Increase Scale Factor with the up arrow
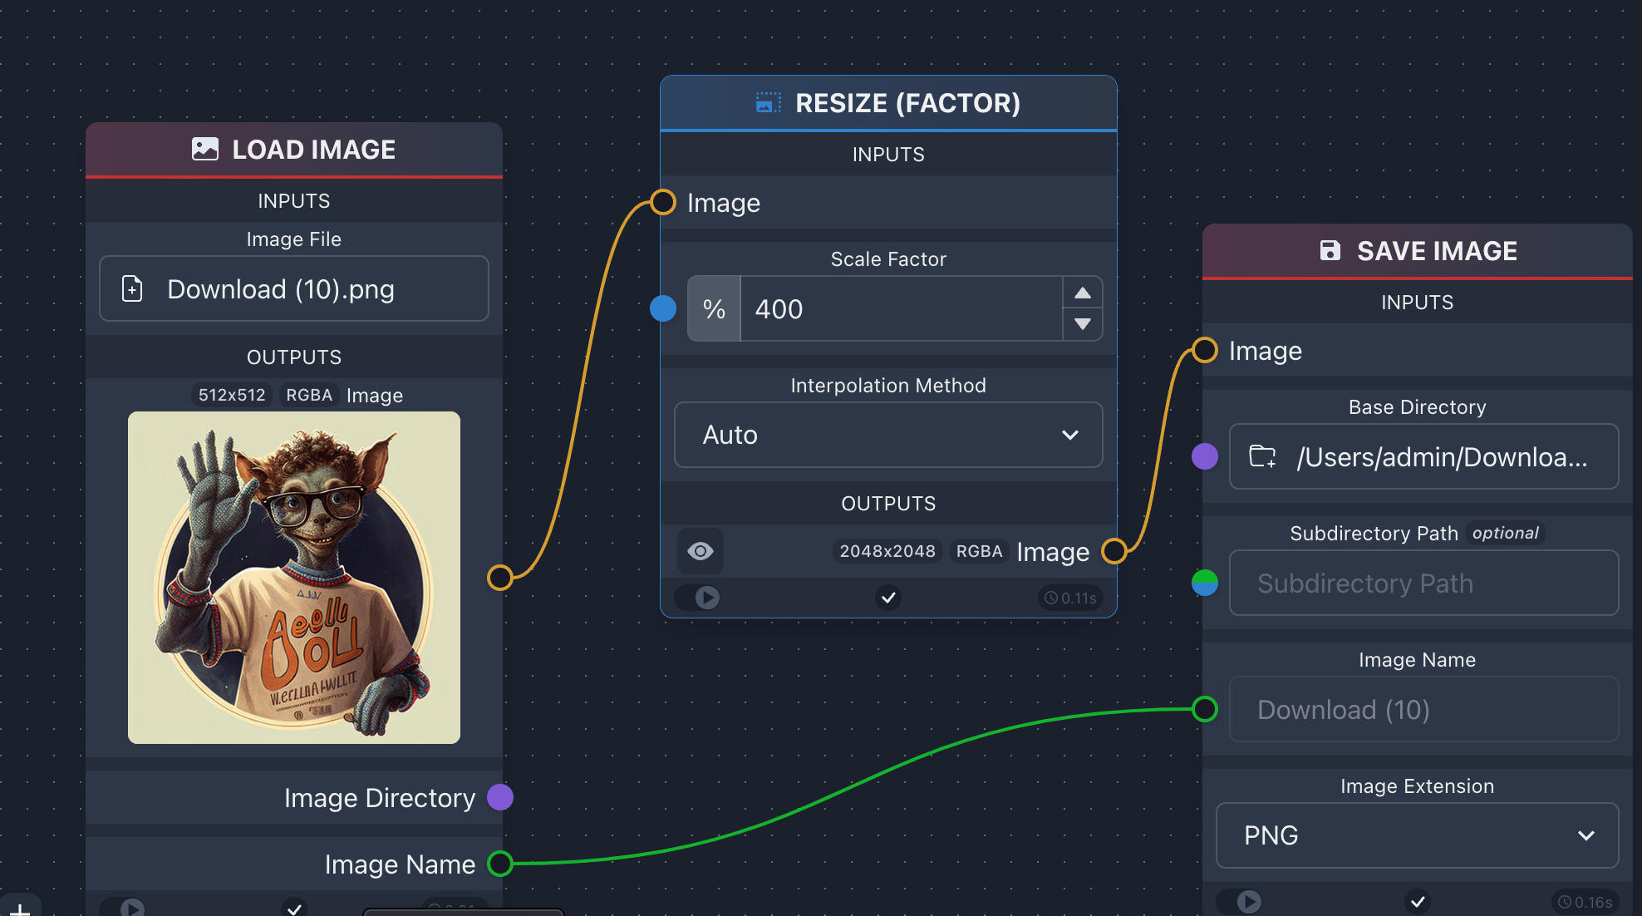This screenshot has width=1642, height=916. [1083, 293]
